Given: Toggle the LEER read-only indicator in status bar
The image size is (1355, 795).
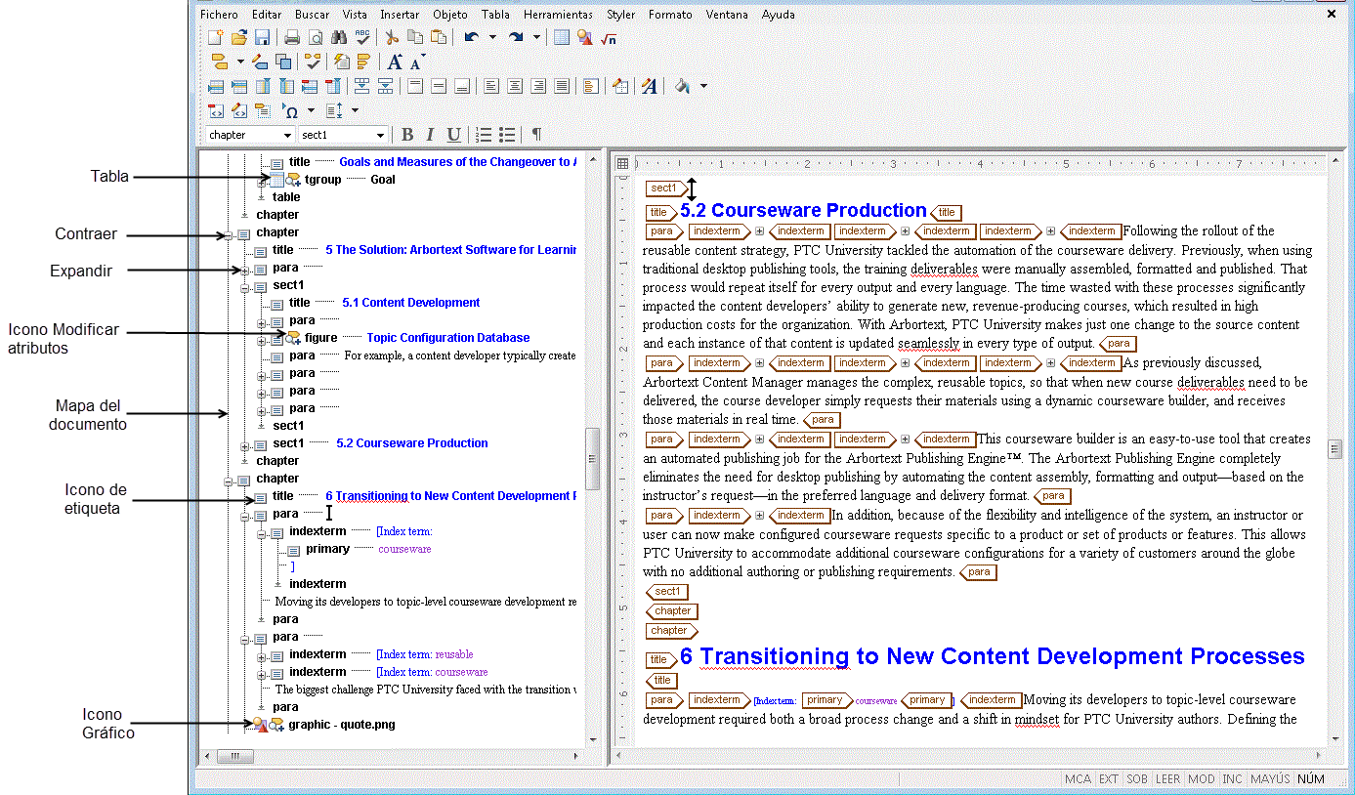Looking at the screenshot, I should tap(1167, 779).
